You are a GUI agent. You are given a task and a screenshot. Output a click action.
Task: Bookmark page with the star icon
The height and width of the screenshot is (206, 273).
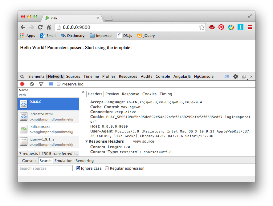[202, 27]
